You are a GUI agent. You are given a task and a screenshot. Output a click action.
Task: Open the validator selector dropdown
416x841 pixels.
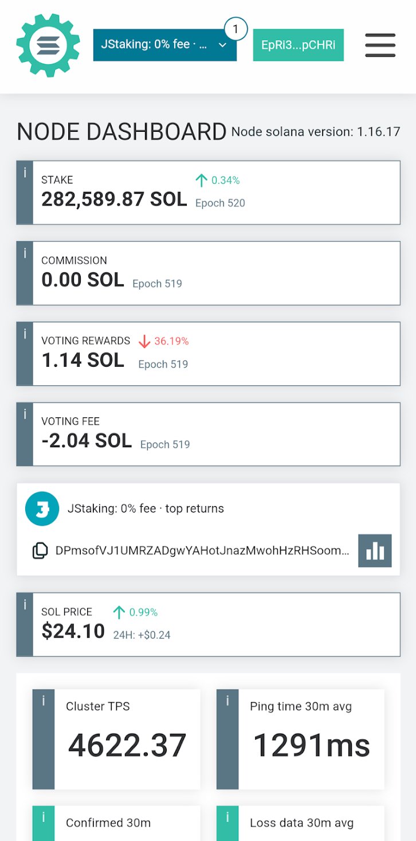point(165,45)
